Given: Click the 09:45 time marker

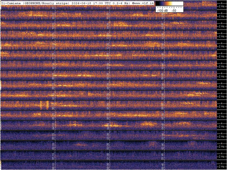Looking at the screenshot, I should pos(162,76).
